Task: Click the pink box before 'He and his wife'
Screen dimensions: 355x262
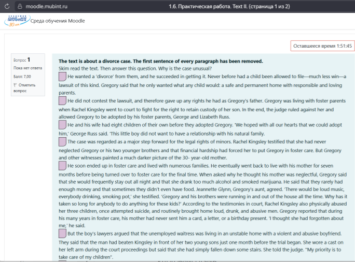Action: click(62, 125)
